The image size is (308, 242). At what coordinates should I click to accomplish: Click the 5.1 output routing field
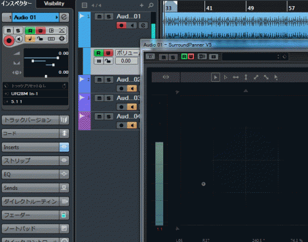pos(35,101)
